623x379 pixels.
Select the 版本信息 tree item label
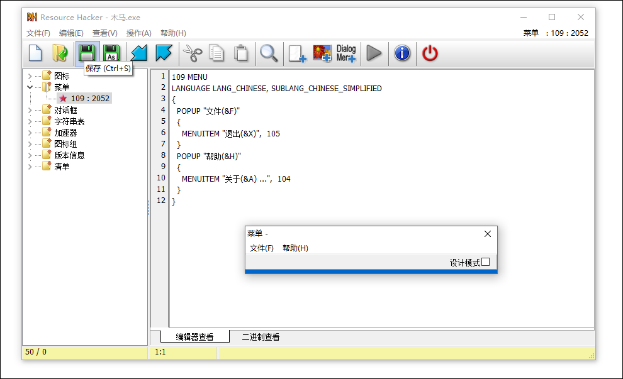tap(69, 155)
